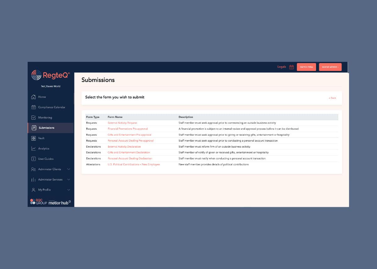Open the WAYNE MEBRIS account dropdown
The height and width of the screenshot is (269, 377).
click(330, 67)
